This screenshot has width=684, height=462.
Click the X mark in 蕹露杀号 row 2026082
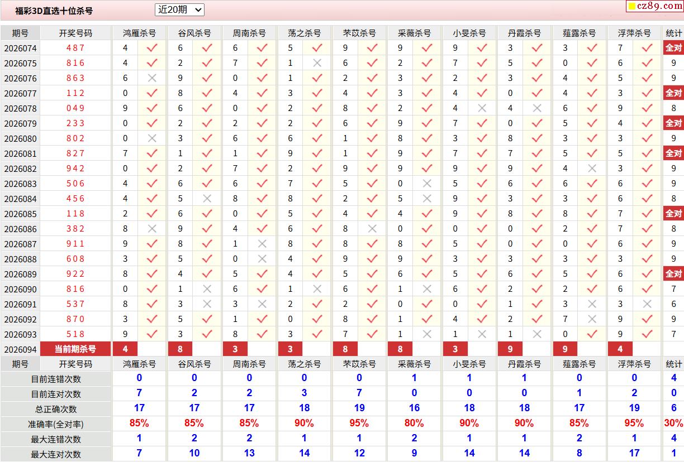(592, 169)
